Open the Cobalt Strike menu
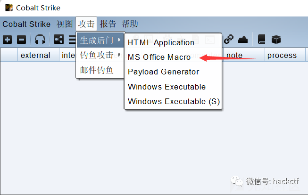 (x=26, y=24)
